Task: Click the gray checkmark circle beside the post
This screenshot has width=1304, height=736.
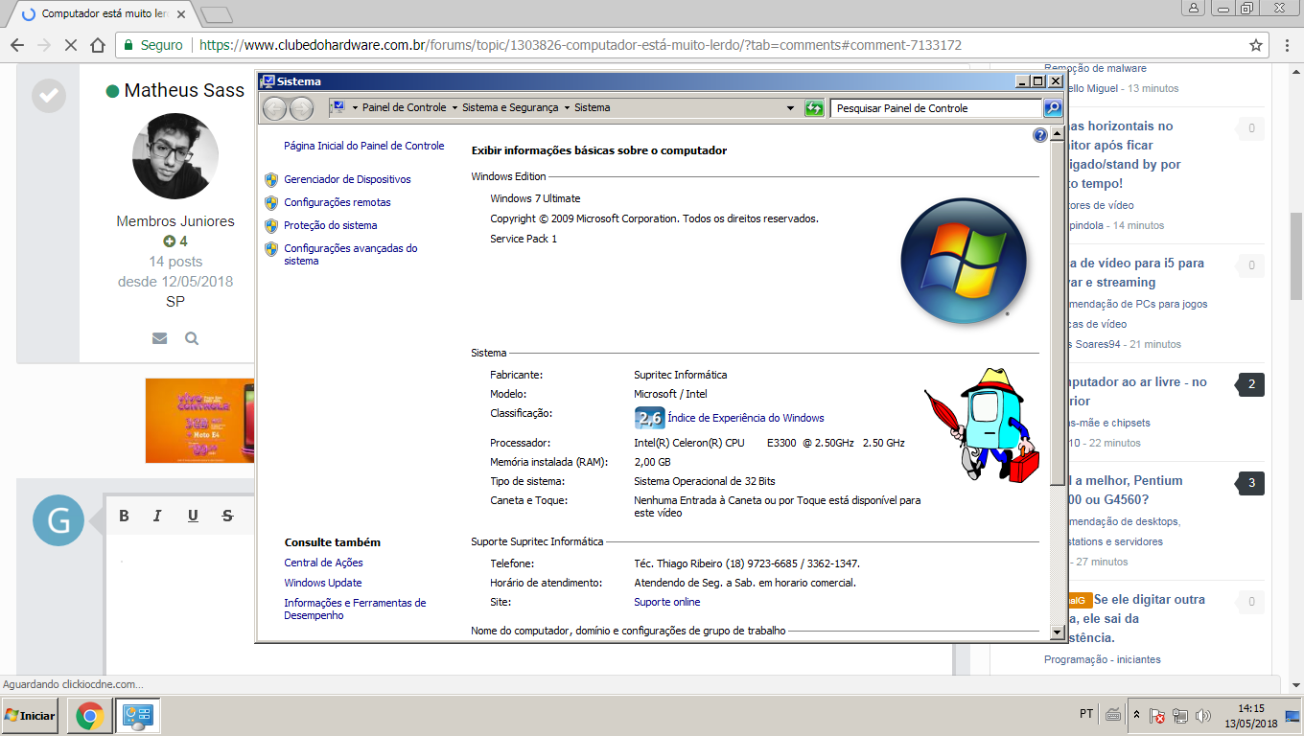Action: click(49, 96)
